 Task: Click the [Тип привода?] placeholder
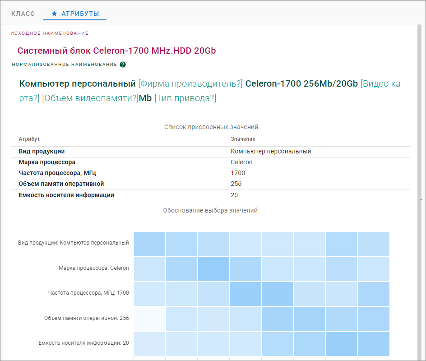click(x=185, y=98)
